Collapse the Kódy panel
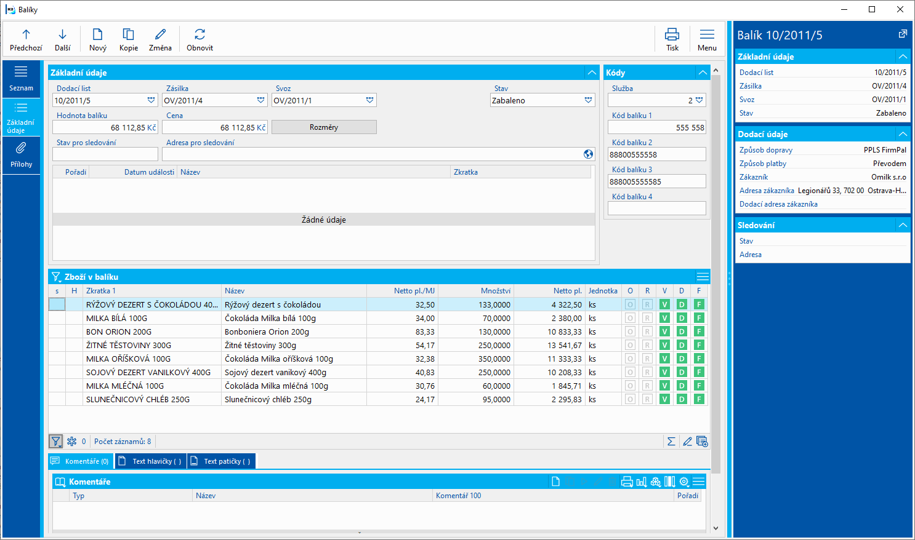Viewport: 915px width, 540px height. pyautogui.click(x=703, y=73)
